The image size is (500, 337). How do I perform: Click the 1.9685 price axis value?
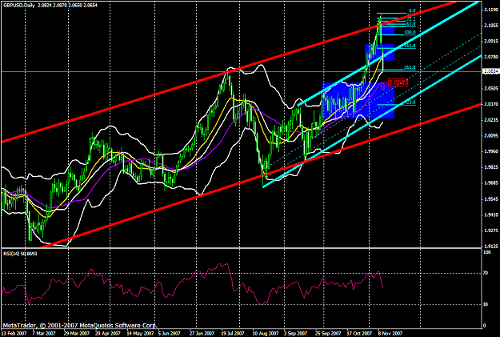tap(491, 183)
